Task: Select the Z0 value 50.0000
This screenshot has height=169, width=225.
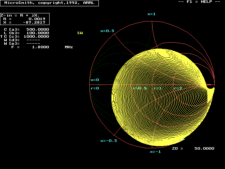Action: click(204, 149)
